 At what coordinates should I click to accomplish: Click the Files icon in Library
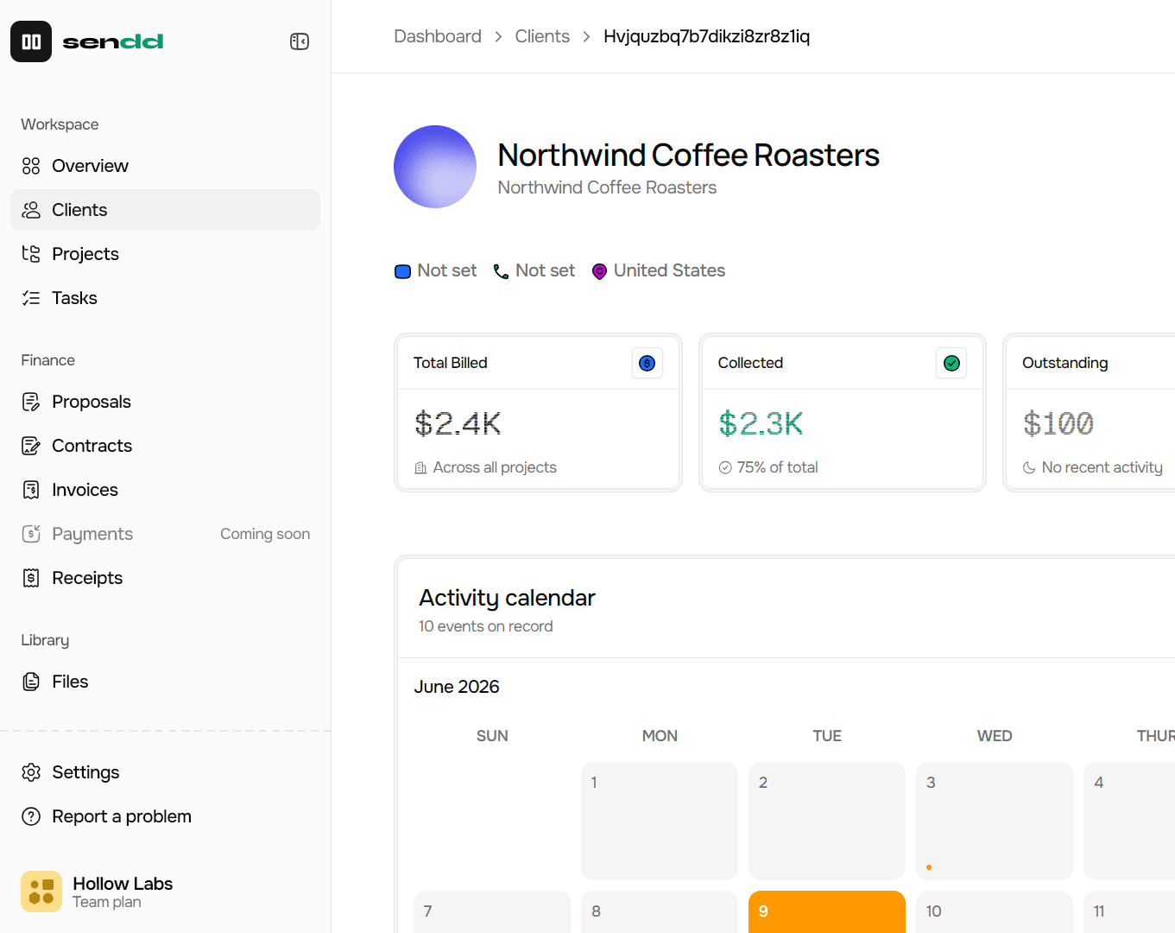31,682
